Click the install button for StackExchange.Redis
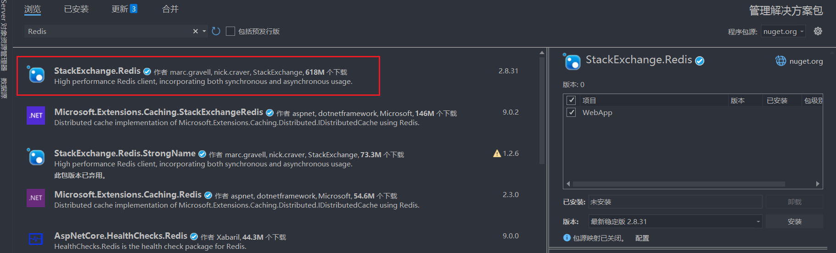This screenshot has width=836, height=253. click(x=794, y=222)
